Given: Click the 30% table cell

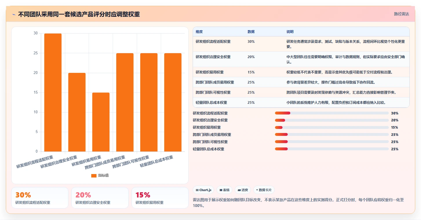Looking at the screenshot, I should [x=251, y=42].
